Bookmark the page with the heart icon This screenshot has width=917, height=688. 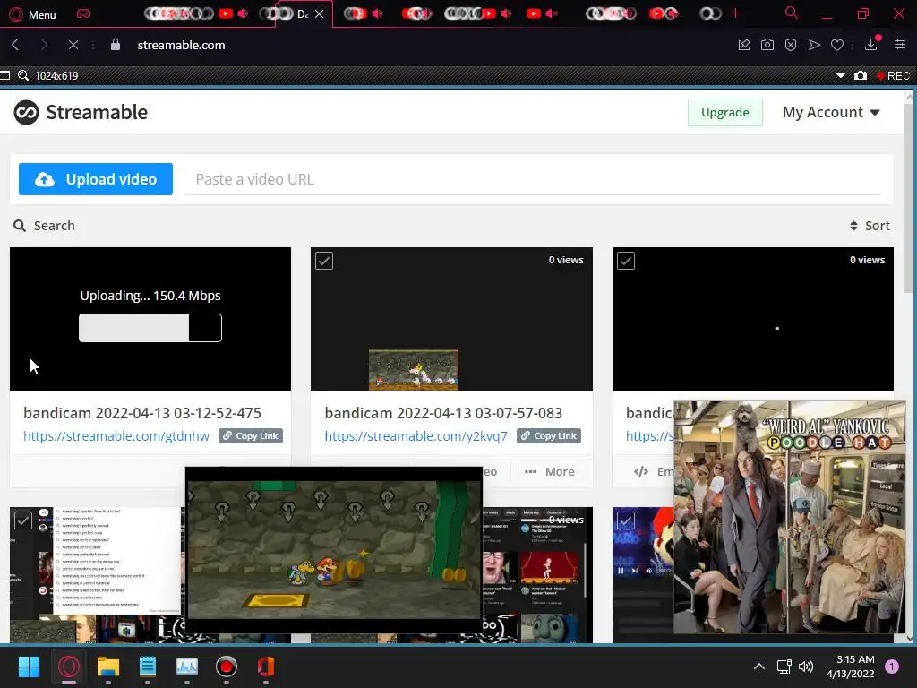coord(837,45)
